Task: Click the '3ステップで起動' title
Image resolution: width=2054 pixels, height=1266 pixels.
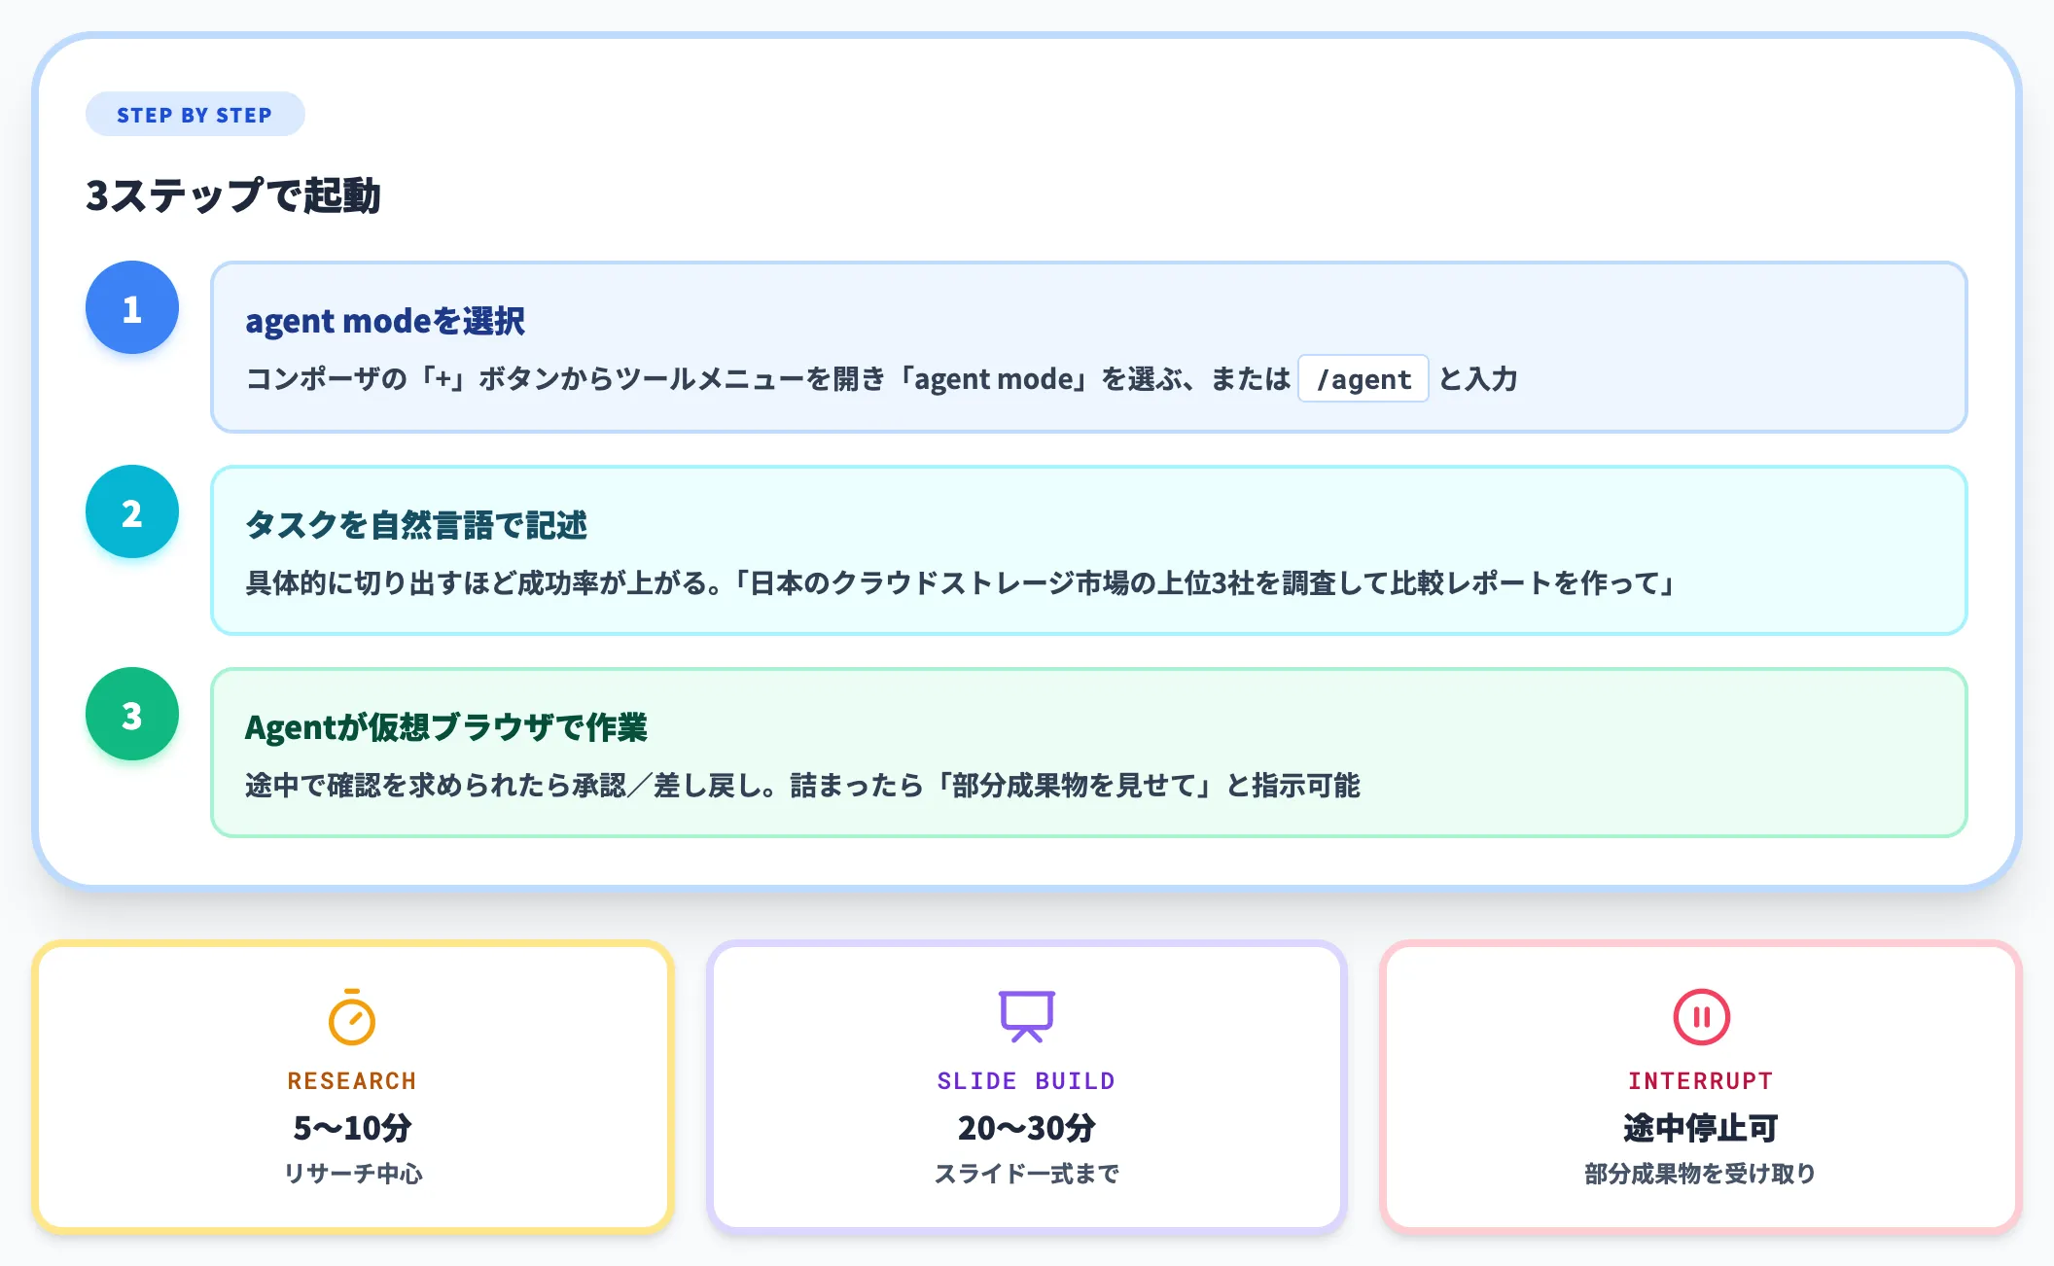Action: pyautogui.click(x=233, y=195)
